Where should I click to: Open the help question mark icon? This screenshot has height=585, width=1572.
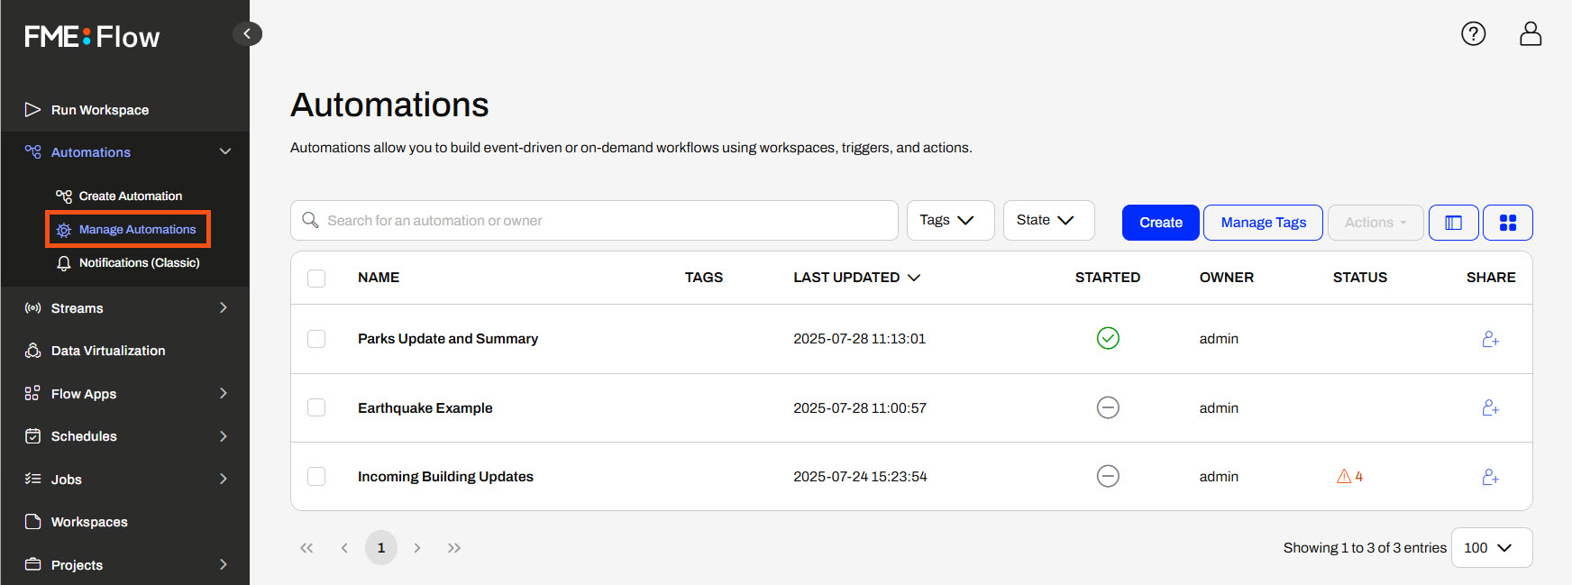[x=1473, y=34]
